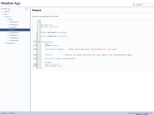154x115 pixels.
Task: Collapse class Panel fold marker at line 25
Action: pos(39,42)
